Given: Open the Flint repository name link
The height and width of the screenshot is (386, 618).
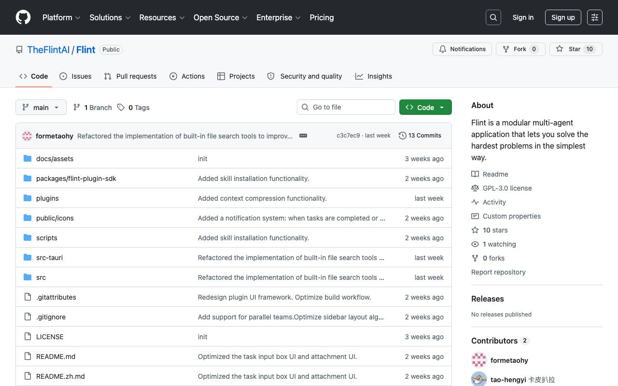Looking at the screenshot, I should (x=86, y=50).
